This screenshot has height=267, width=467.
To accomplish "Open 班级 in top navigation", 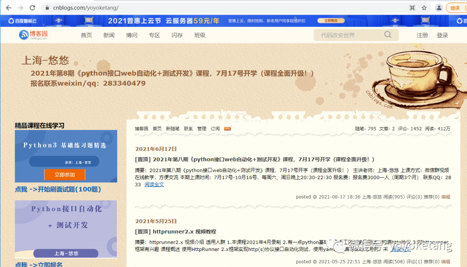I will (200, 35).
